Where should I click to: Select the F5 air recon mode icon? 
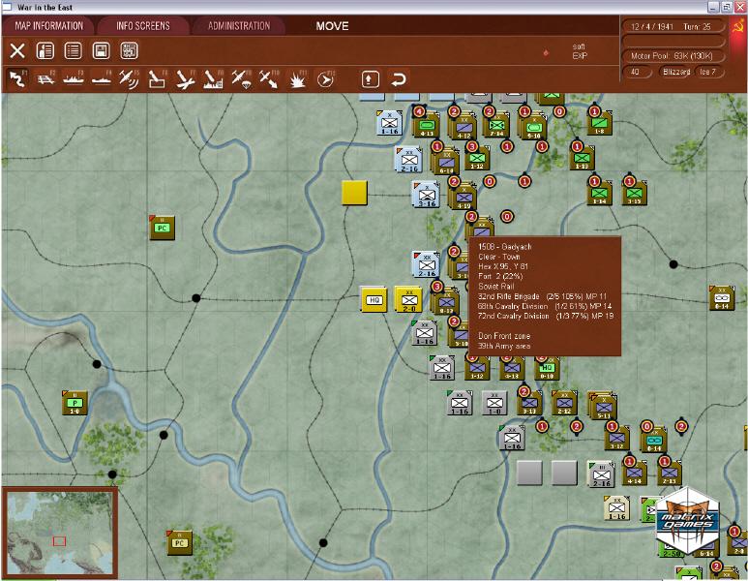pyautogui.click(x=129, y=79)
